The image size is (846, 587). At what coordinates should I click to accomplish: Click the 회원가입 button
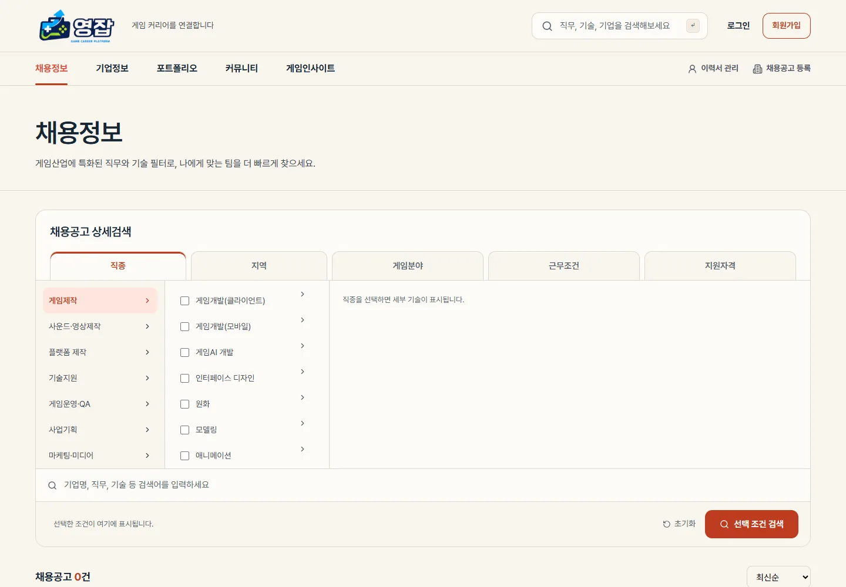(787, 26)
